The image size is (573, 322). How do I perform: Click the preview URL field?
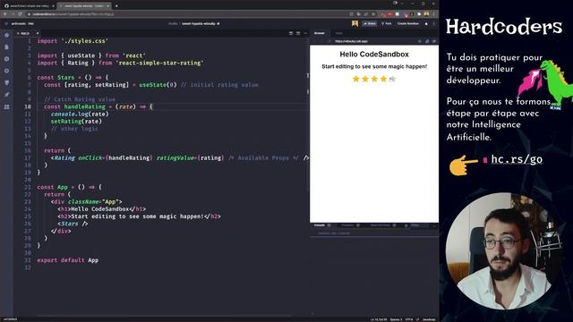click(x=372, y=41)
